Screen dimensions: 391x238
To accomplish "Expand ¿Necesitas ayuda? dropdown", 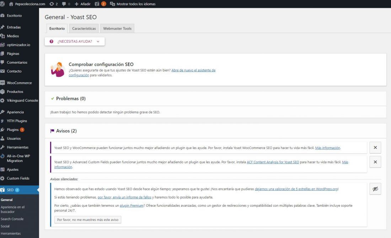I will coord(75,41).
